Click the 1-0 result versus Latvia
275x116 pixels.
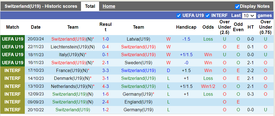click(x=105, y=39)
